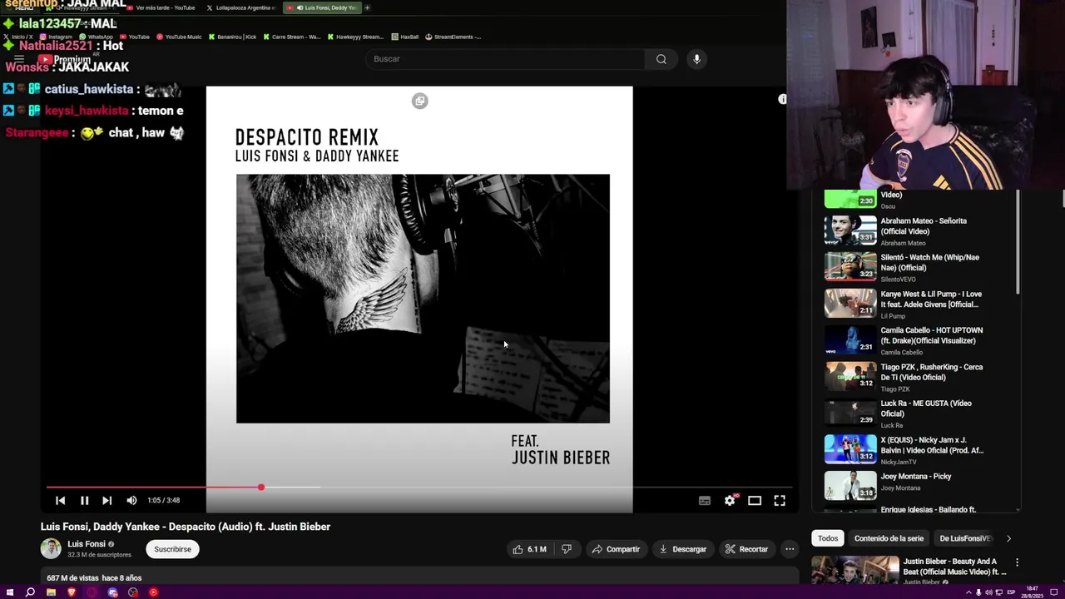
Task: Share the video via Compartir
Action: (616, 549)
